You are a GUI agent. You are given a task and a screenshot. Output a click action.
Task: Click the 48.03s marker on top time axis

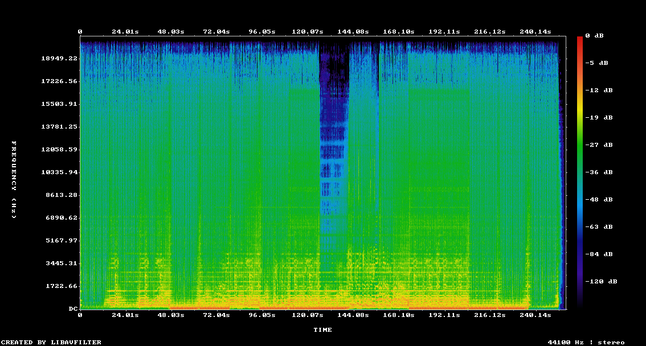(171, 32)
